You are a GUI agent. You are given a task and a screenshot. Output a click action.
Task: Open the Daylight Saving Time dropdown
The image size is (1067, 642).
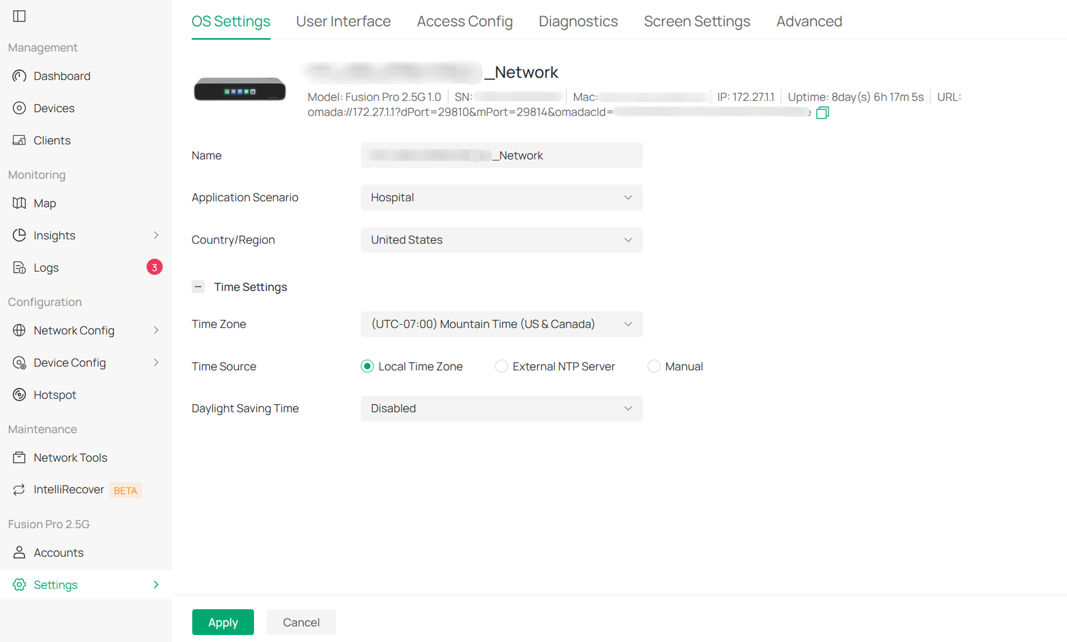click(502, 408)
